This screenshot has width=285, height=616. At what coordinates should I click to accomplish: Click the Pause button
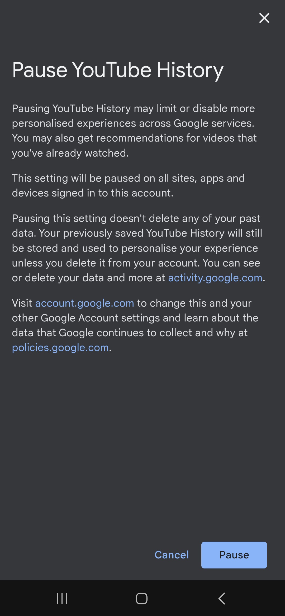coord(234,555)
